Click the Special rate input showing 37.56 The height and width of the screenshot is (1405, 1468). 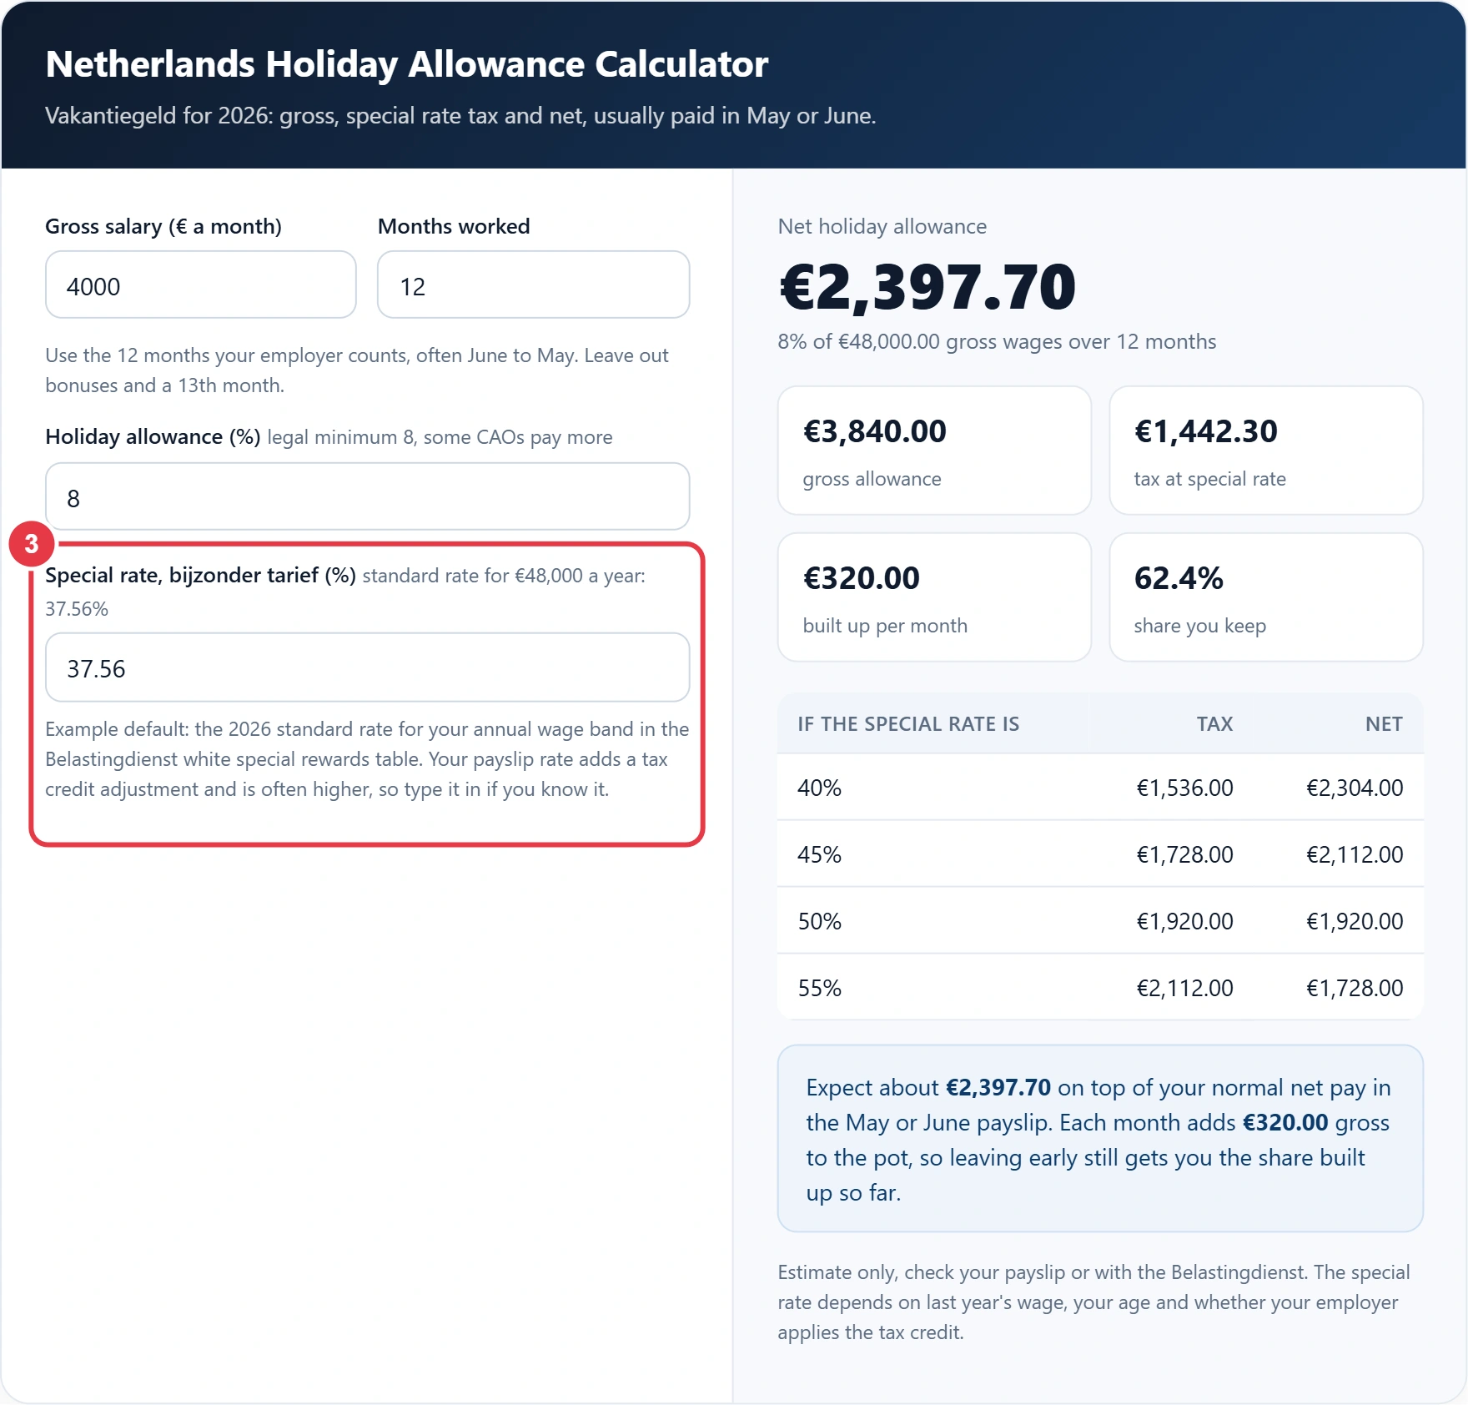pos(368,667)
